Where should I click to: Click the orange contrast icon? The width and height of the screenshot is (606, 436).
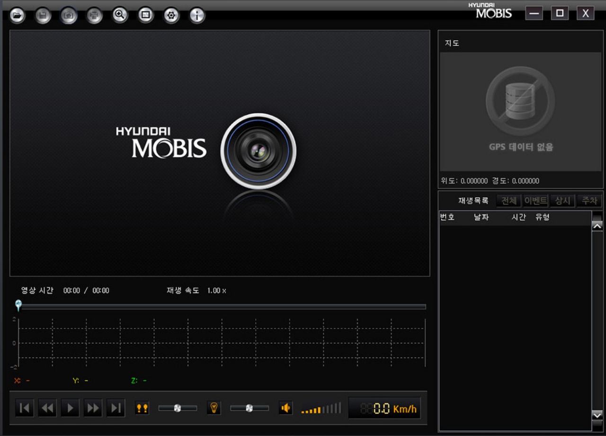pyautogui.click(x=142, y=408)
